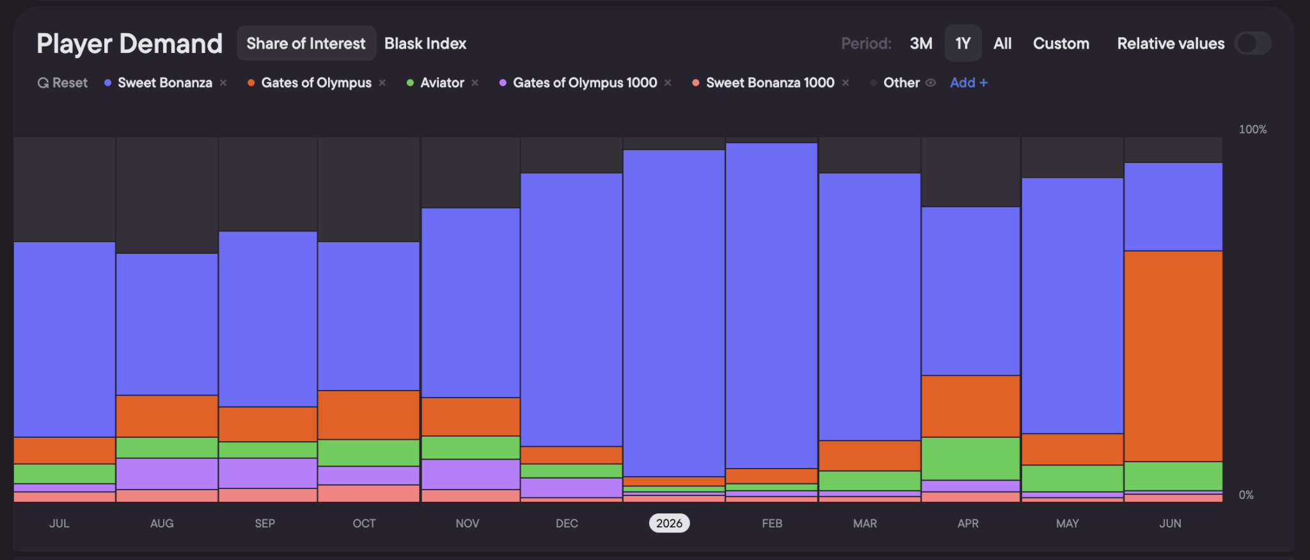This screenshot has width=1310, height=560.
Task: Select the 3M period
Action: [921, 43]
